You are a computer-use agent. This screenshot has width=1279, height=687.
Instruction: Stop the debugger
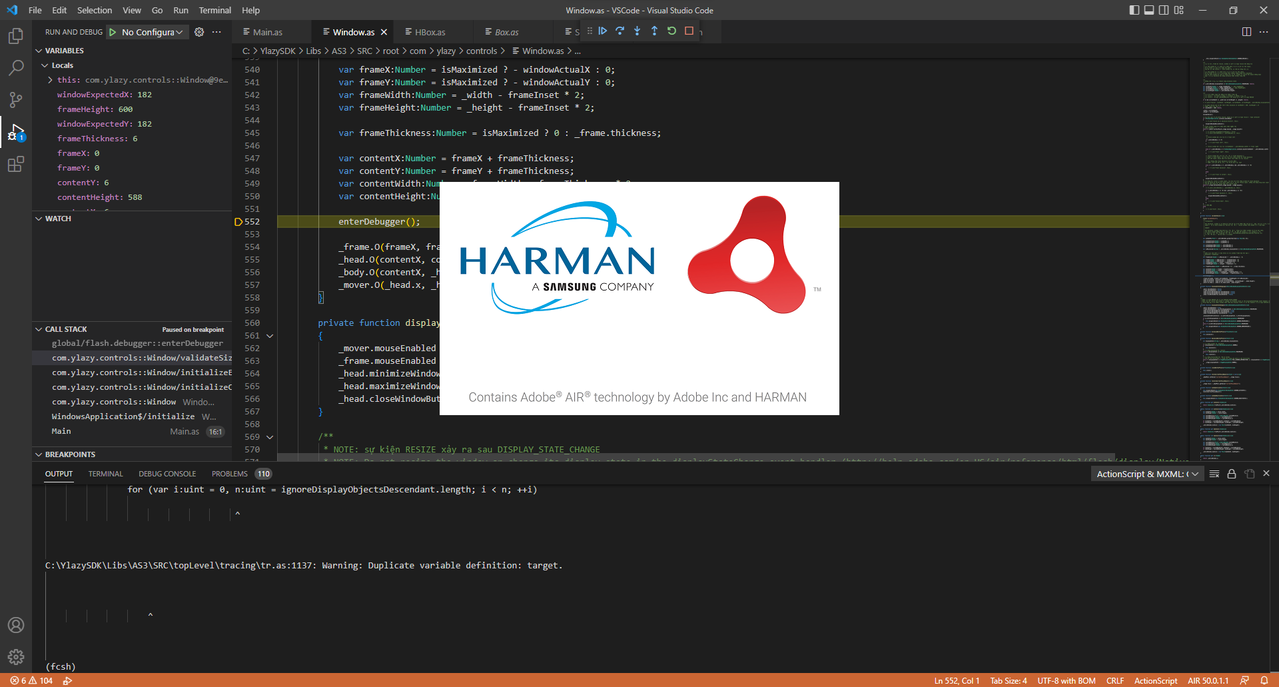point(689,31)
